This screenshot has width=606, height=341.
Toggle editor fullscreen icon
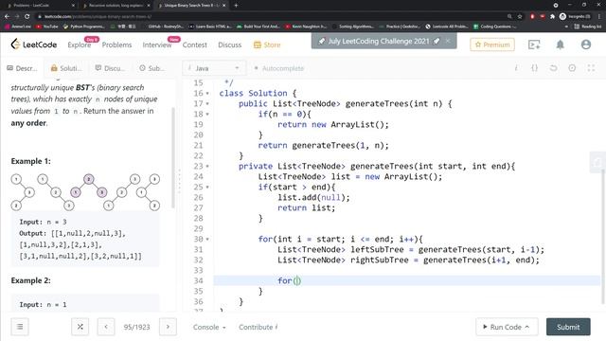tap(591, 68)
